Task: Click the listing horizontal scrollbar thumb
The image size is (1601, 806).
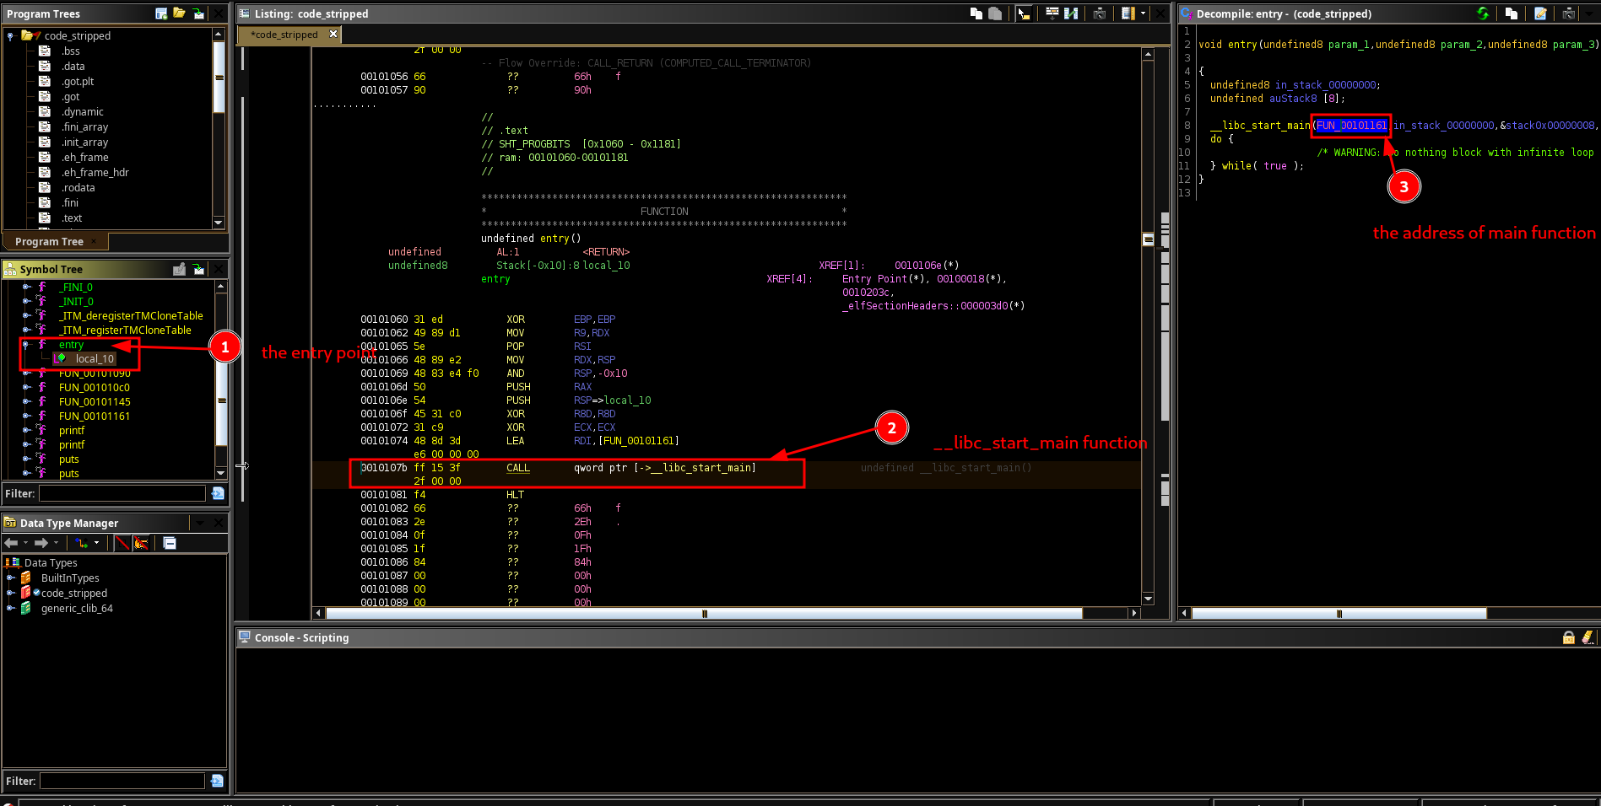Action: click(x=704, y=614)
